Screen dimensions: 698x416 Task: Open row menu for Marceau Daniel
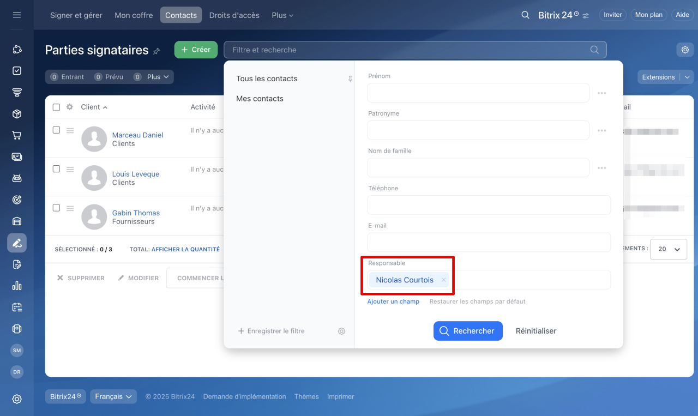point(70,130)
